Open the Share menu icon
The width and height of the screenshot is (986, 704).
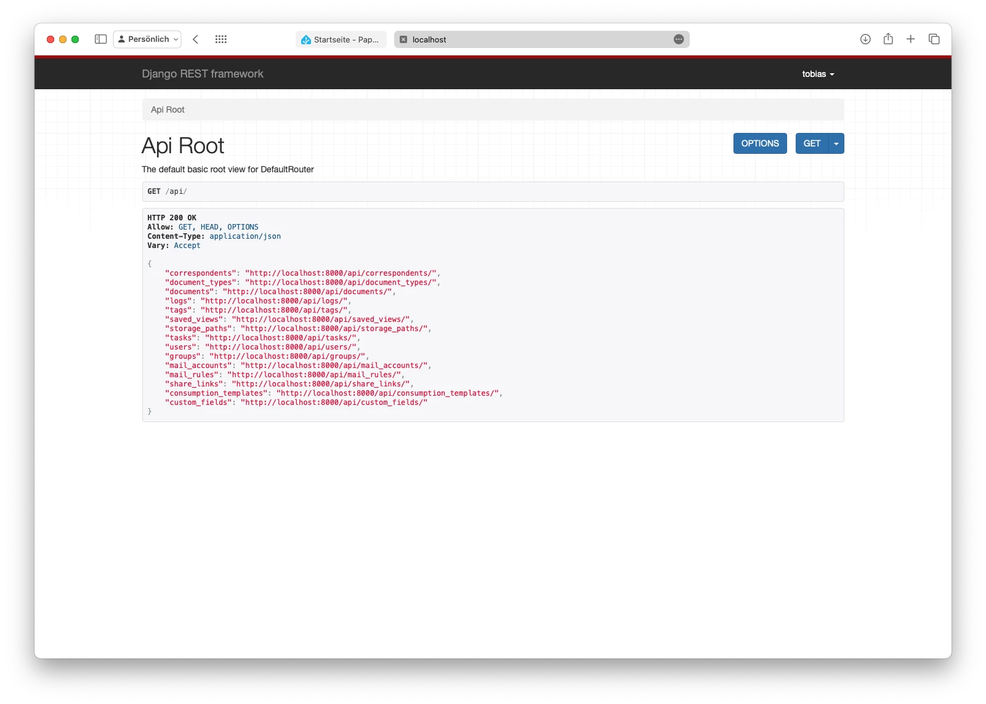click(888, 39)
